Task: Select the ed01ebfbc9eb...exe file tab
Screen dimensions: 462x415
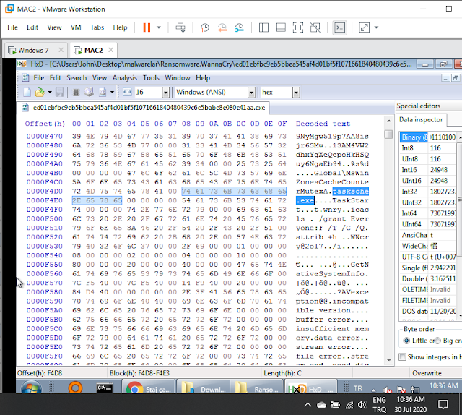Action: (x=144, y=108)
